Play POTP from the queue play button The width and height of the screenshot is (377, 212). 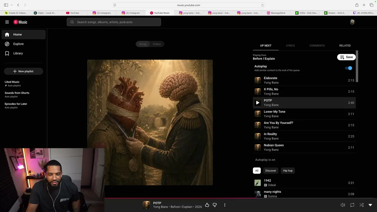[258, 103]
